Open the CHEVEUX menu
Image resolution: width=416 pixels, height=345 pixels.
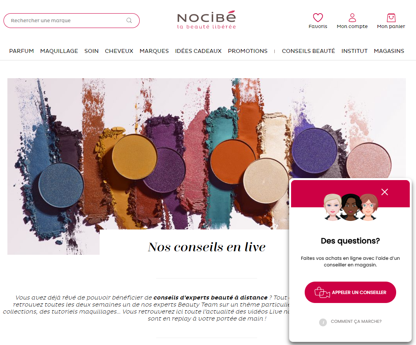[x=119, y=51]
